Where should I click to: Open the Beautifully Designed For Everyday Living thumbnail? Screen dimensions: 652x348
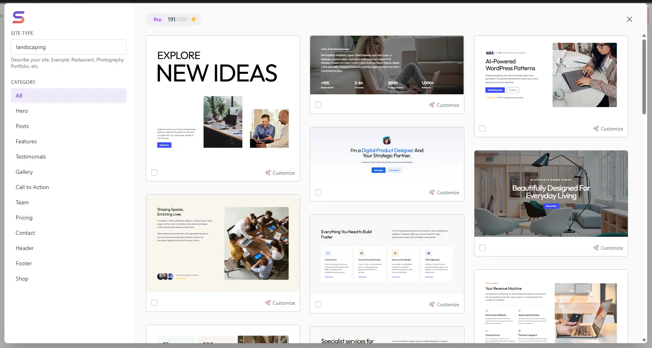pyautogui.click(x=551, y=193)
